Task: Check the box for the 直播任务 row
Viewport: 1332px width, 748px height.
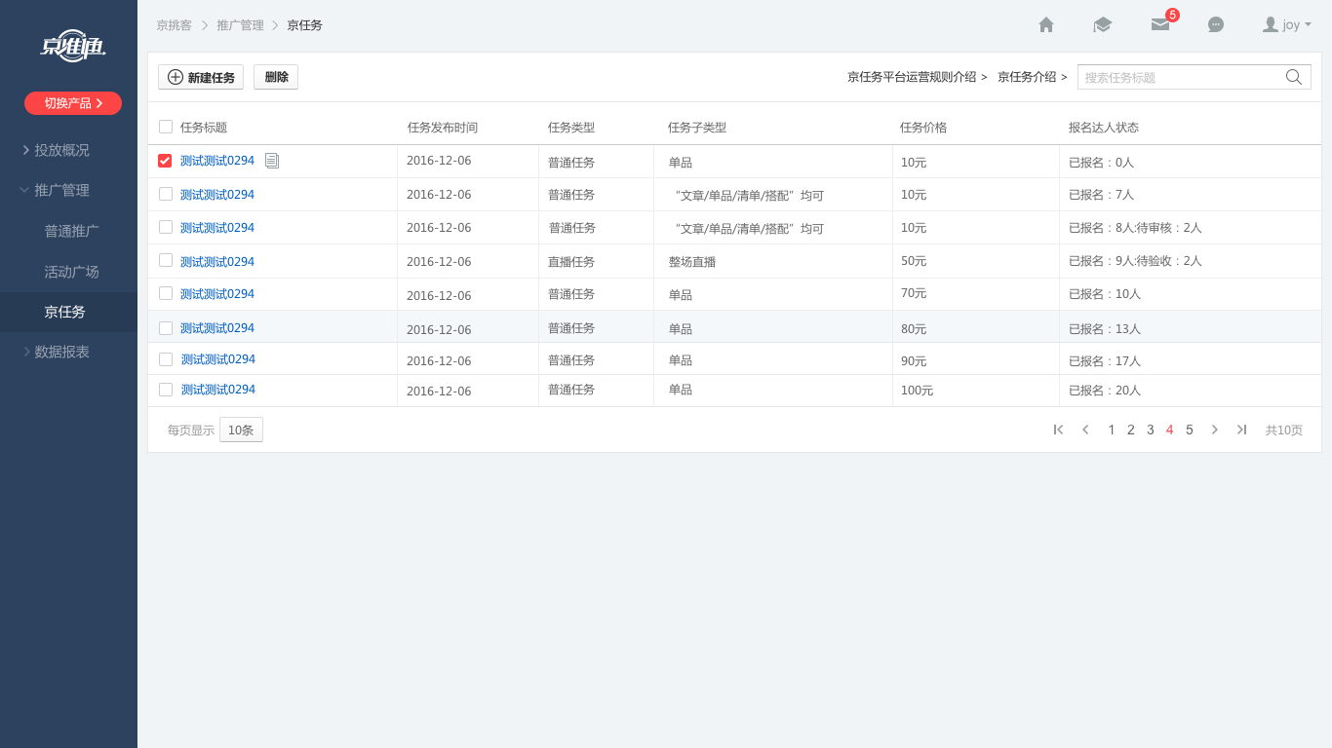Action: click(x=166, y=260)
